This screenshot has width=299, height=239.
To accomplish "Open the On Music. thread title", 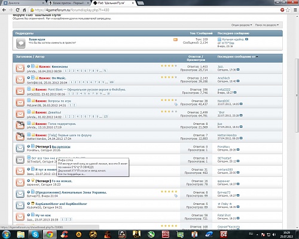I will tap(59, 78).
